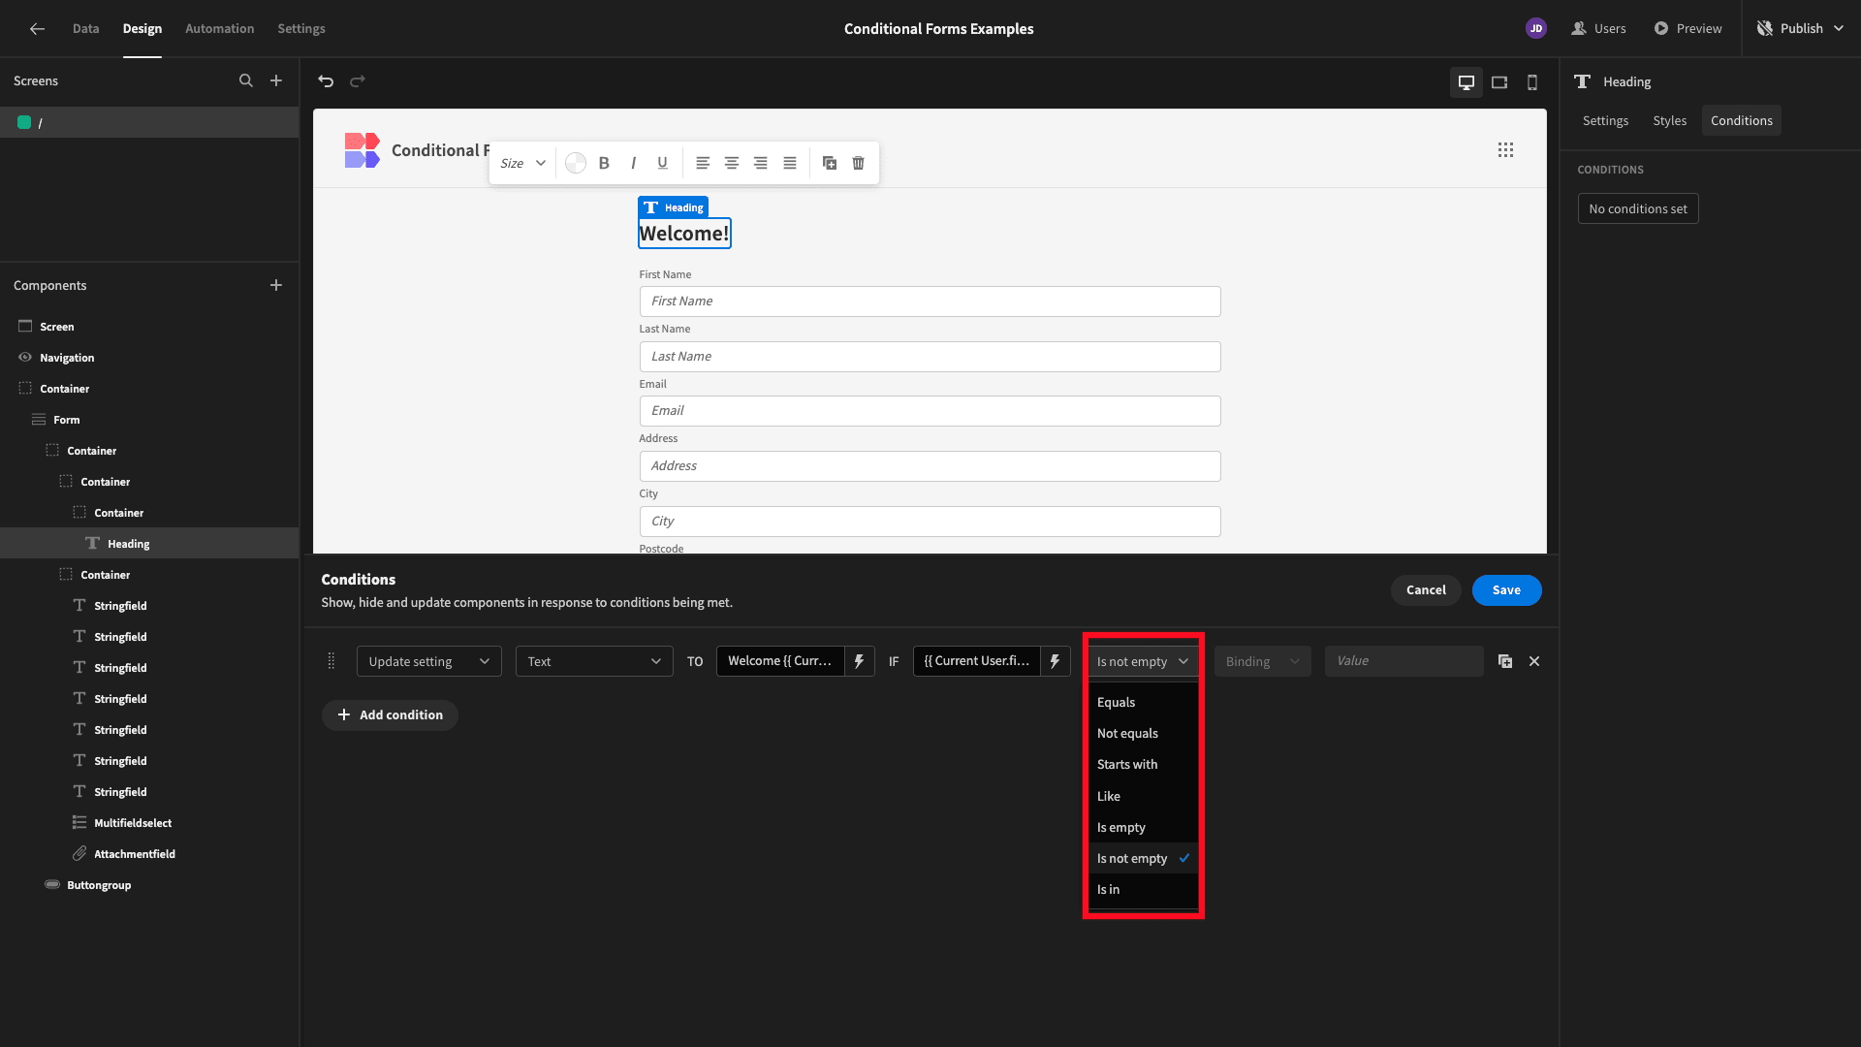Add a new screen with plus icon
Viewport: 1861px width, 1047px height.
click(x=276, y=80)
